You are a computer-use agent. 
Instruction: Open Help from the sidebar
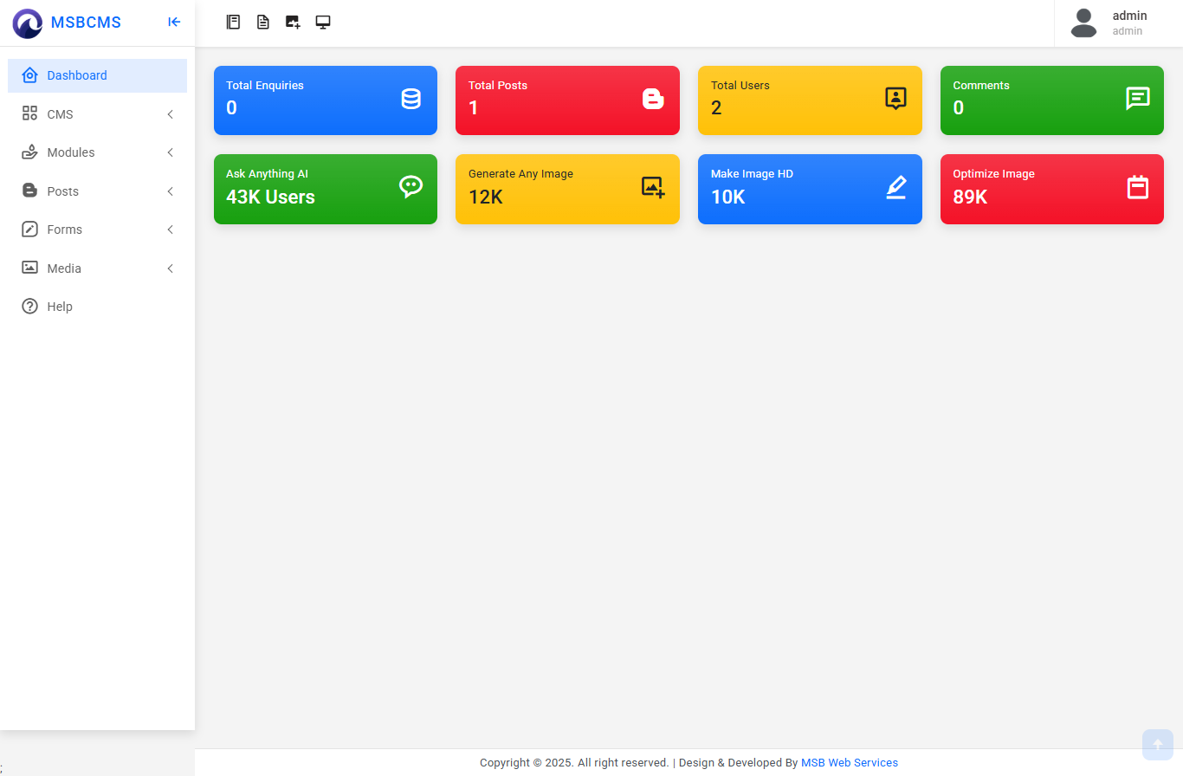[x=60, y=307]
